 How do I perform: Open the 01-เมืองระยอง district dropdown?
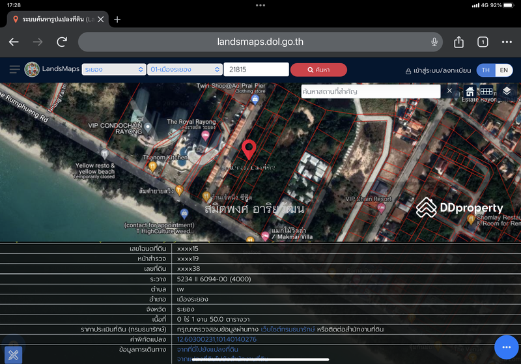185,70
